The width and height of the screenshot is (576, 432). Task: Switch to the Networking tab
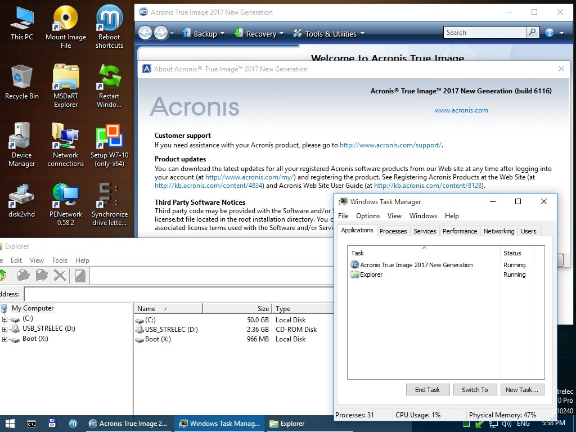click(498, 231)
